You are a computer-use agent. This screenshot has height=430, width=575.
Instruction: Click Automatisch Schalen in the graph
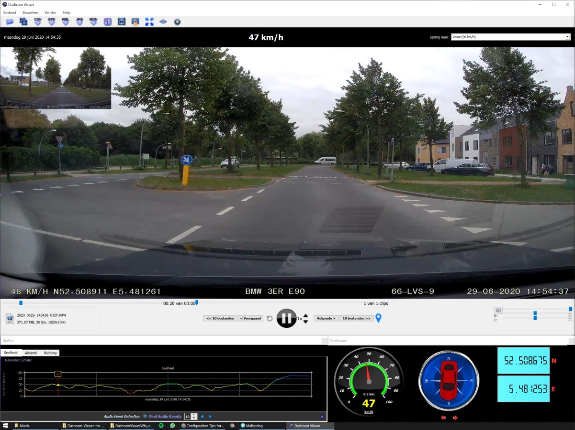click(18, 360)
